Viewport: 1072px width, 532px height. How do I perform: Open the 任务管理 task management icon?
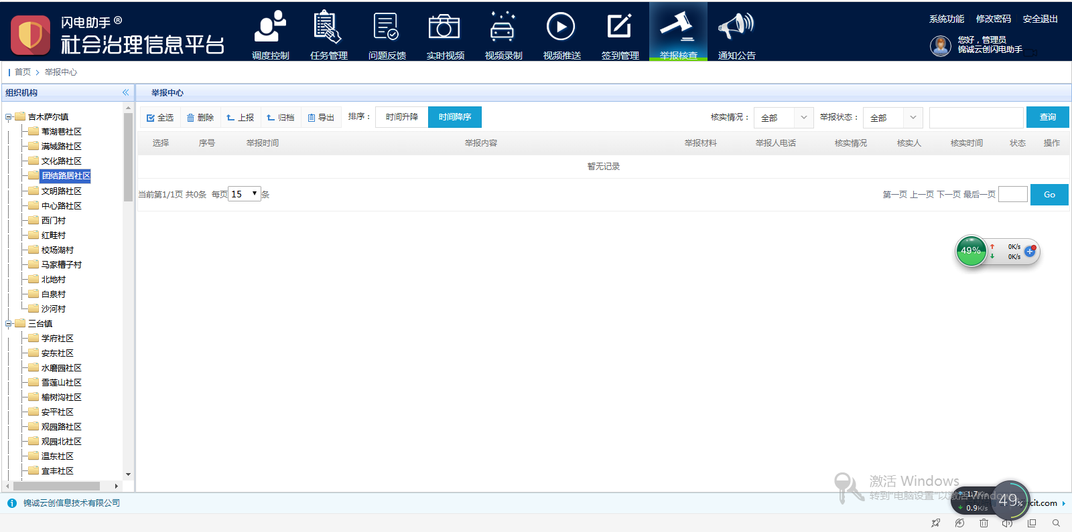328,28
